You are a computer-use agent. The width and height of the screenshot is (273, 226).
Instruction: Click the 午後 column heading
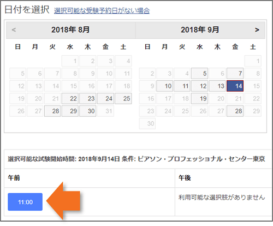coord(185,178)
